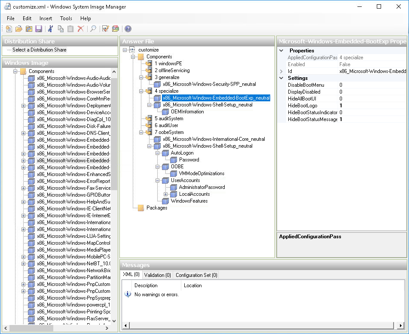
Task: Click Windows Image horizontal scrollbar right arrow
Action: [x=107, y=328]
